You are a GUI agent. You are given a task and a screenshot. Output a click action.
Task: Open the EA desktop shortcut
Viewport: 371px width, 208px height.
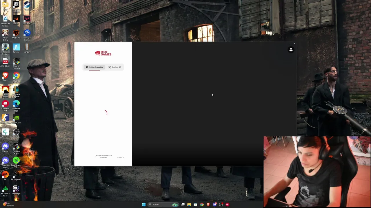pos(5,176)
